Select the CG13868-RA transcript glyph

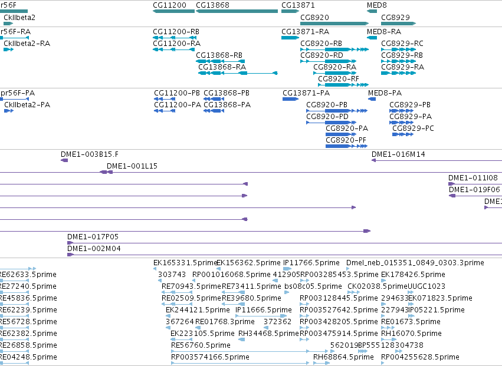point(238,73)
